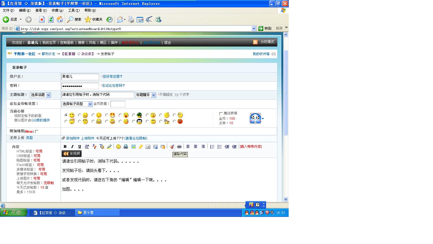
Task: Increase indent in the editor
Action: [x=234, y=147]
